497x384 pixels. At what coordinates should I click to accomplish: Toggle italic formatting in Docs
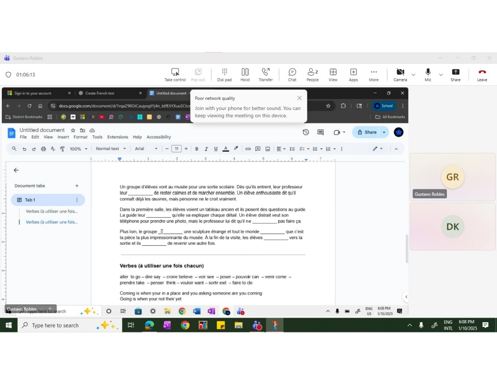click(206, 149)
